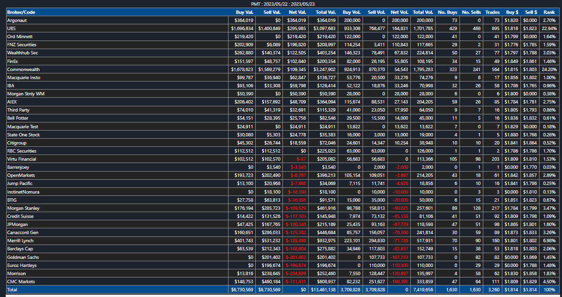Click the Total Val. column header

click(326, 12)
